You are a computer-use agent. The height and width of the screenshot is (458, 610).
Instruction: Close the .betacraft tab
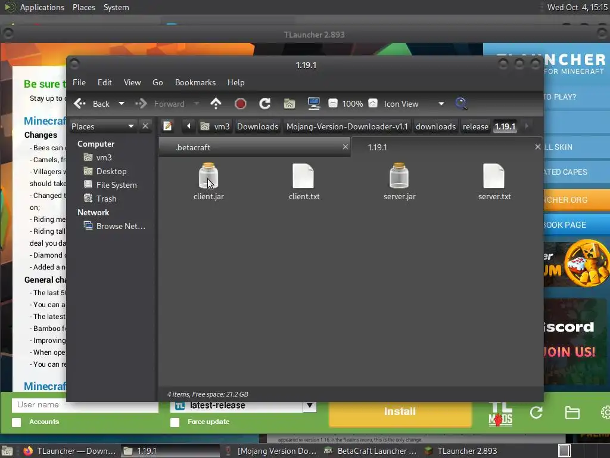click(x=345, y=147)
